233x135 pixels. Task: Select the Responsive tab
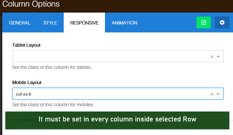click(x=84, y=23)
